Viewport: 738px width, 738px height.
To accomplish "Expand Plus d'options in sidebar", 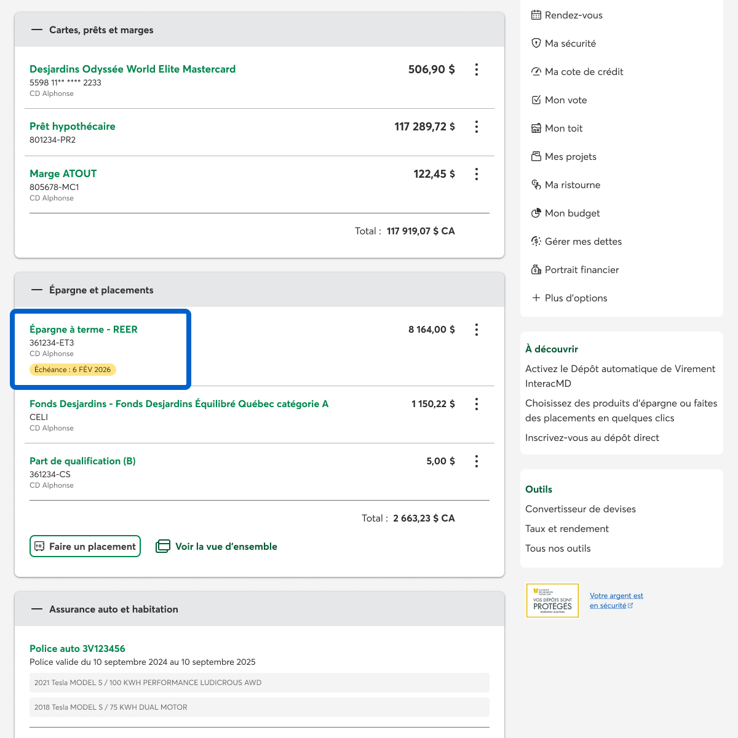I will pos(569,298).
